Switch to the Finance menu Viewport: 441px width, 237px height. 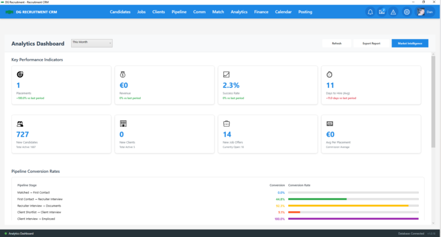click(x=261, y=11)
